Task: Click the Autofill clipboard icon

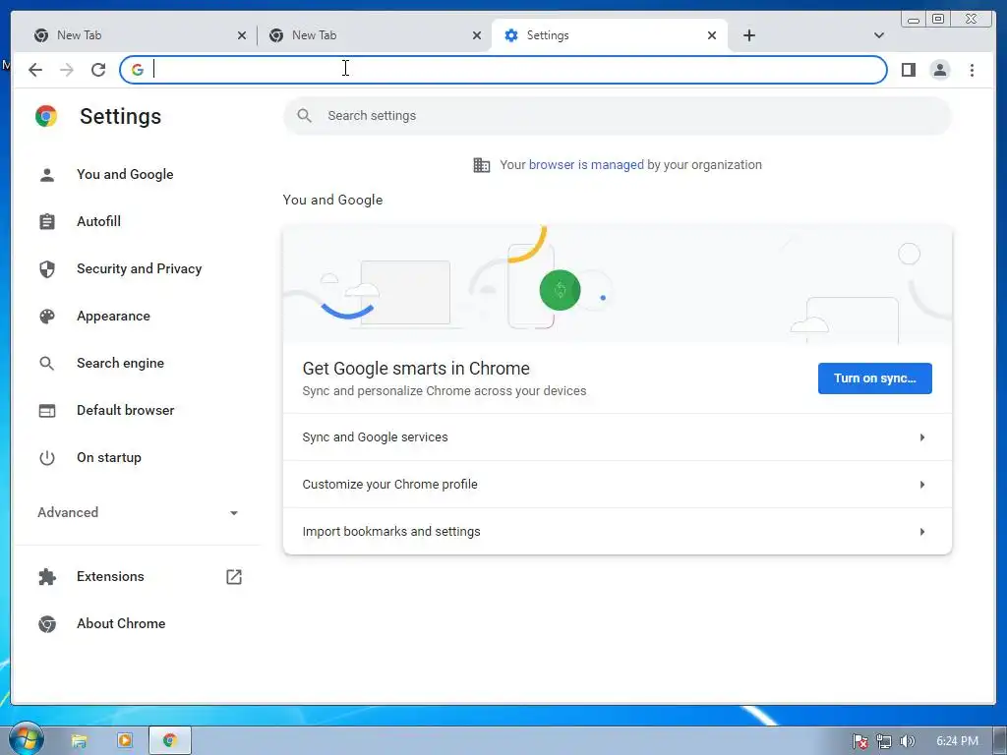Action: click(47, 221)
